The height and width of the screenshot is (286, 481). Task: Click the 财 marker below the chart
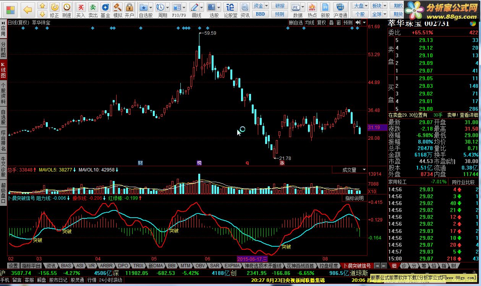click(140, 163)
